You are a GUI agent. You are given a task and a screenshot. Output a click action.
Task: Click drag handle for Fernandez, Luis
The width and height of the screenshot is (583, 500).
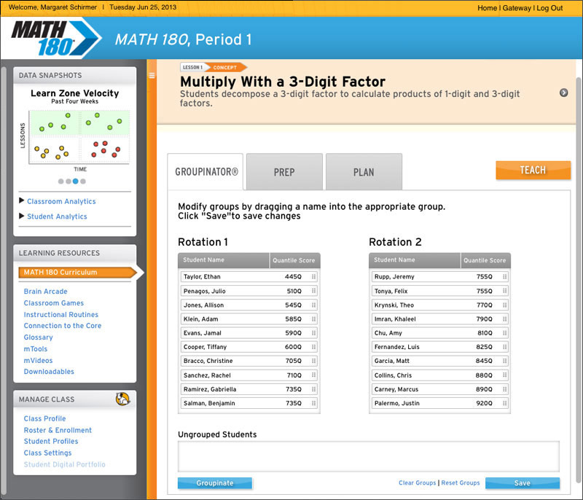(504, 347)
